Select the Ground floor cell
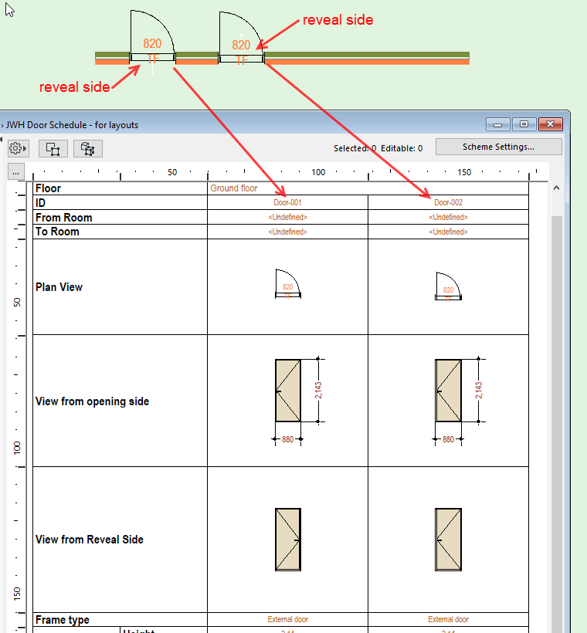 (368, 188)
